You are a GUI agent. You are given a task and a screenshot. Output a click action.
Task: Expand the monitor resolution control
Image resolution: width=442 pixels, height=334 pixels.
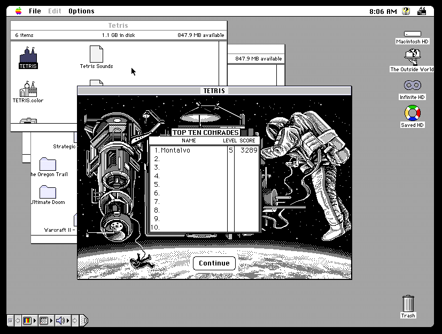point(45,321)
